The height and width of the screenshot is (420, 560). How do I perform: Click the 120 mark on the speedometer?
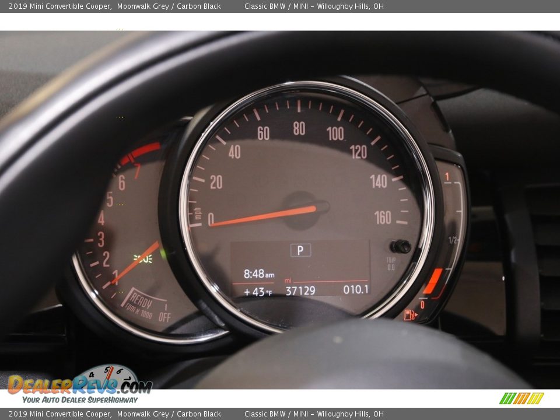click(359, 152)
